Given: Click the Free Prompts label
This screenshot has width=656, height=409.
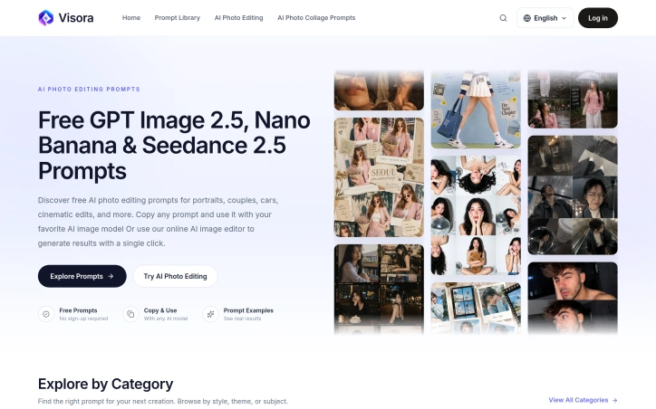Looking at the screenshot, I should pos(78,310).
